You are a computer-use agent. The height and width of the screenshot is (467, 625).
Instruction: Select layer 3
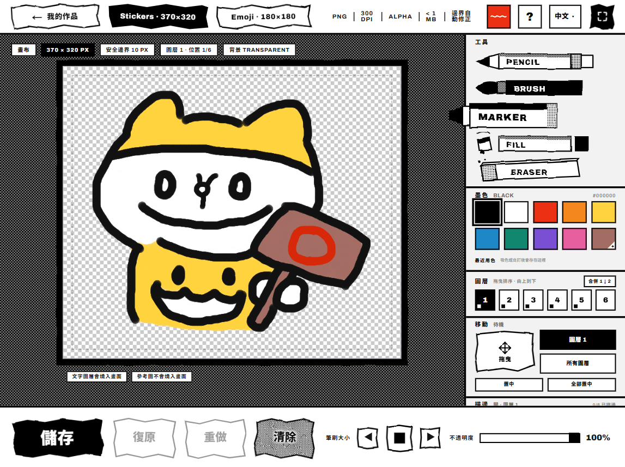533,300
